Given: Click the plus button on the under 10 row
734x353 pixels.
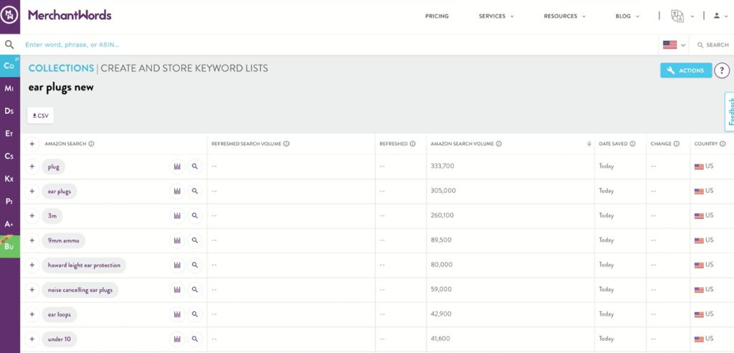Looking at the screenshot, I should [32, 339].
